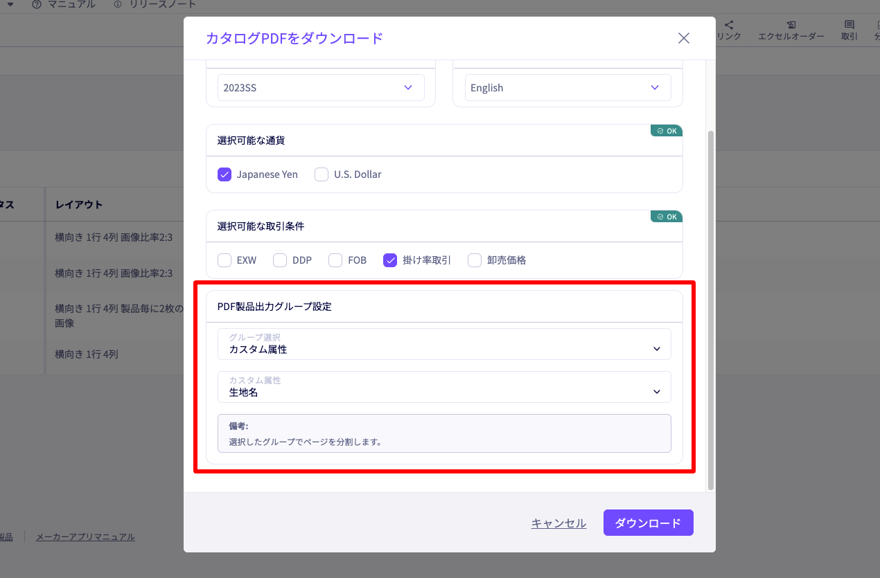Image resolution: width=880 pixels, height=578 pixels.
Task: Click the dialog vertical scrollbar
Action: 710,309
